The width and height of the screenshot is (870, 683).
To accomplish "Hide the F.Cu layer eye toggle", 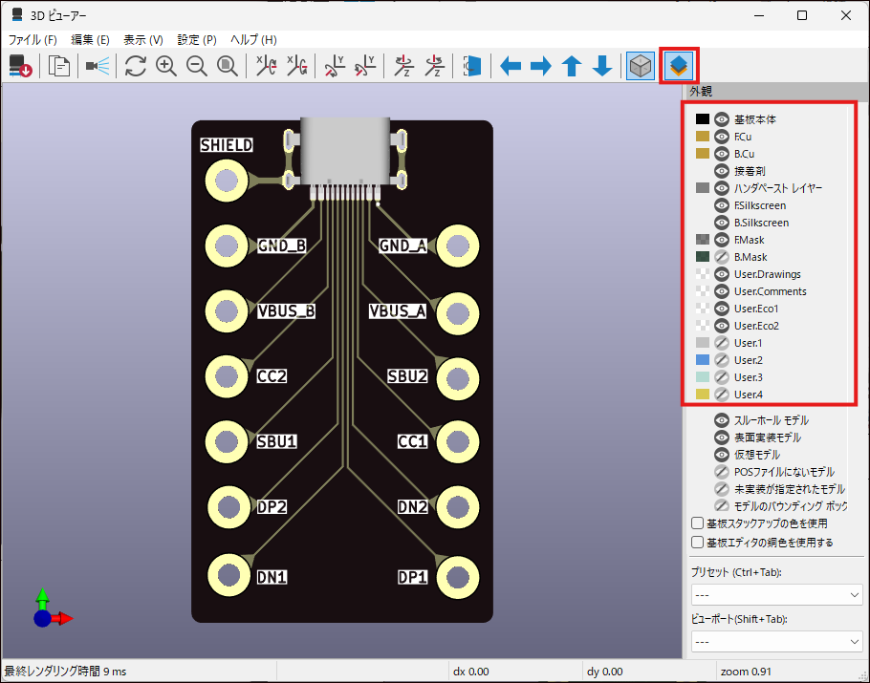I will click(723, 137).
